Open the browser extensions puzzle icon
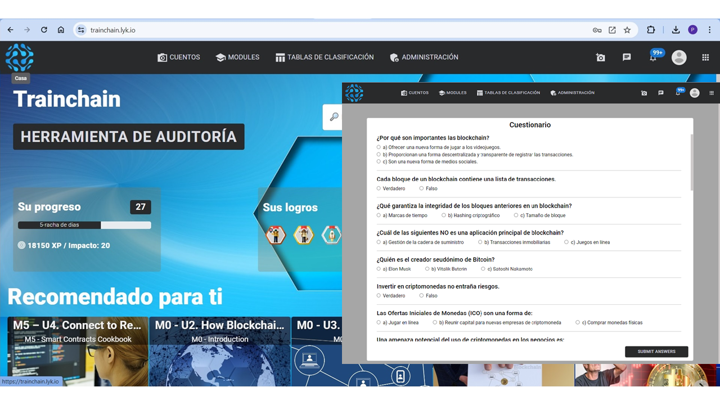This screenshot has width=720, height=405. 651,30
